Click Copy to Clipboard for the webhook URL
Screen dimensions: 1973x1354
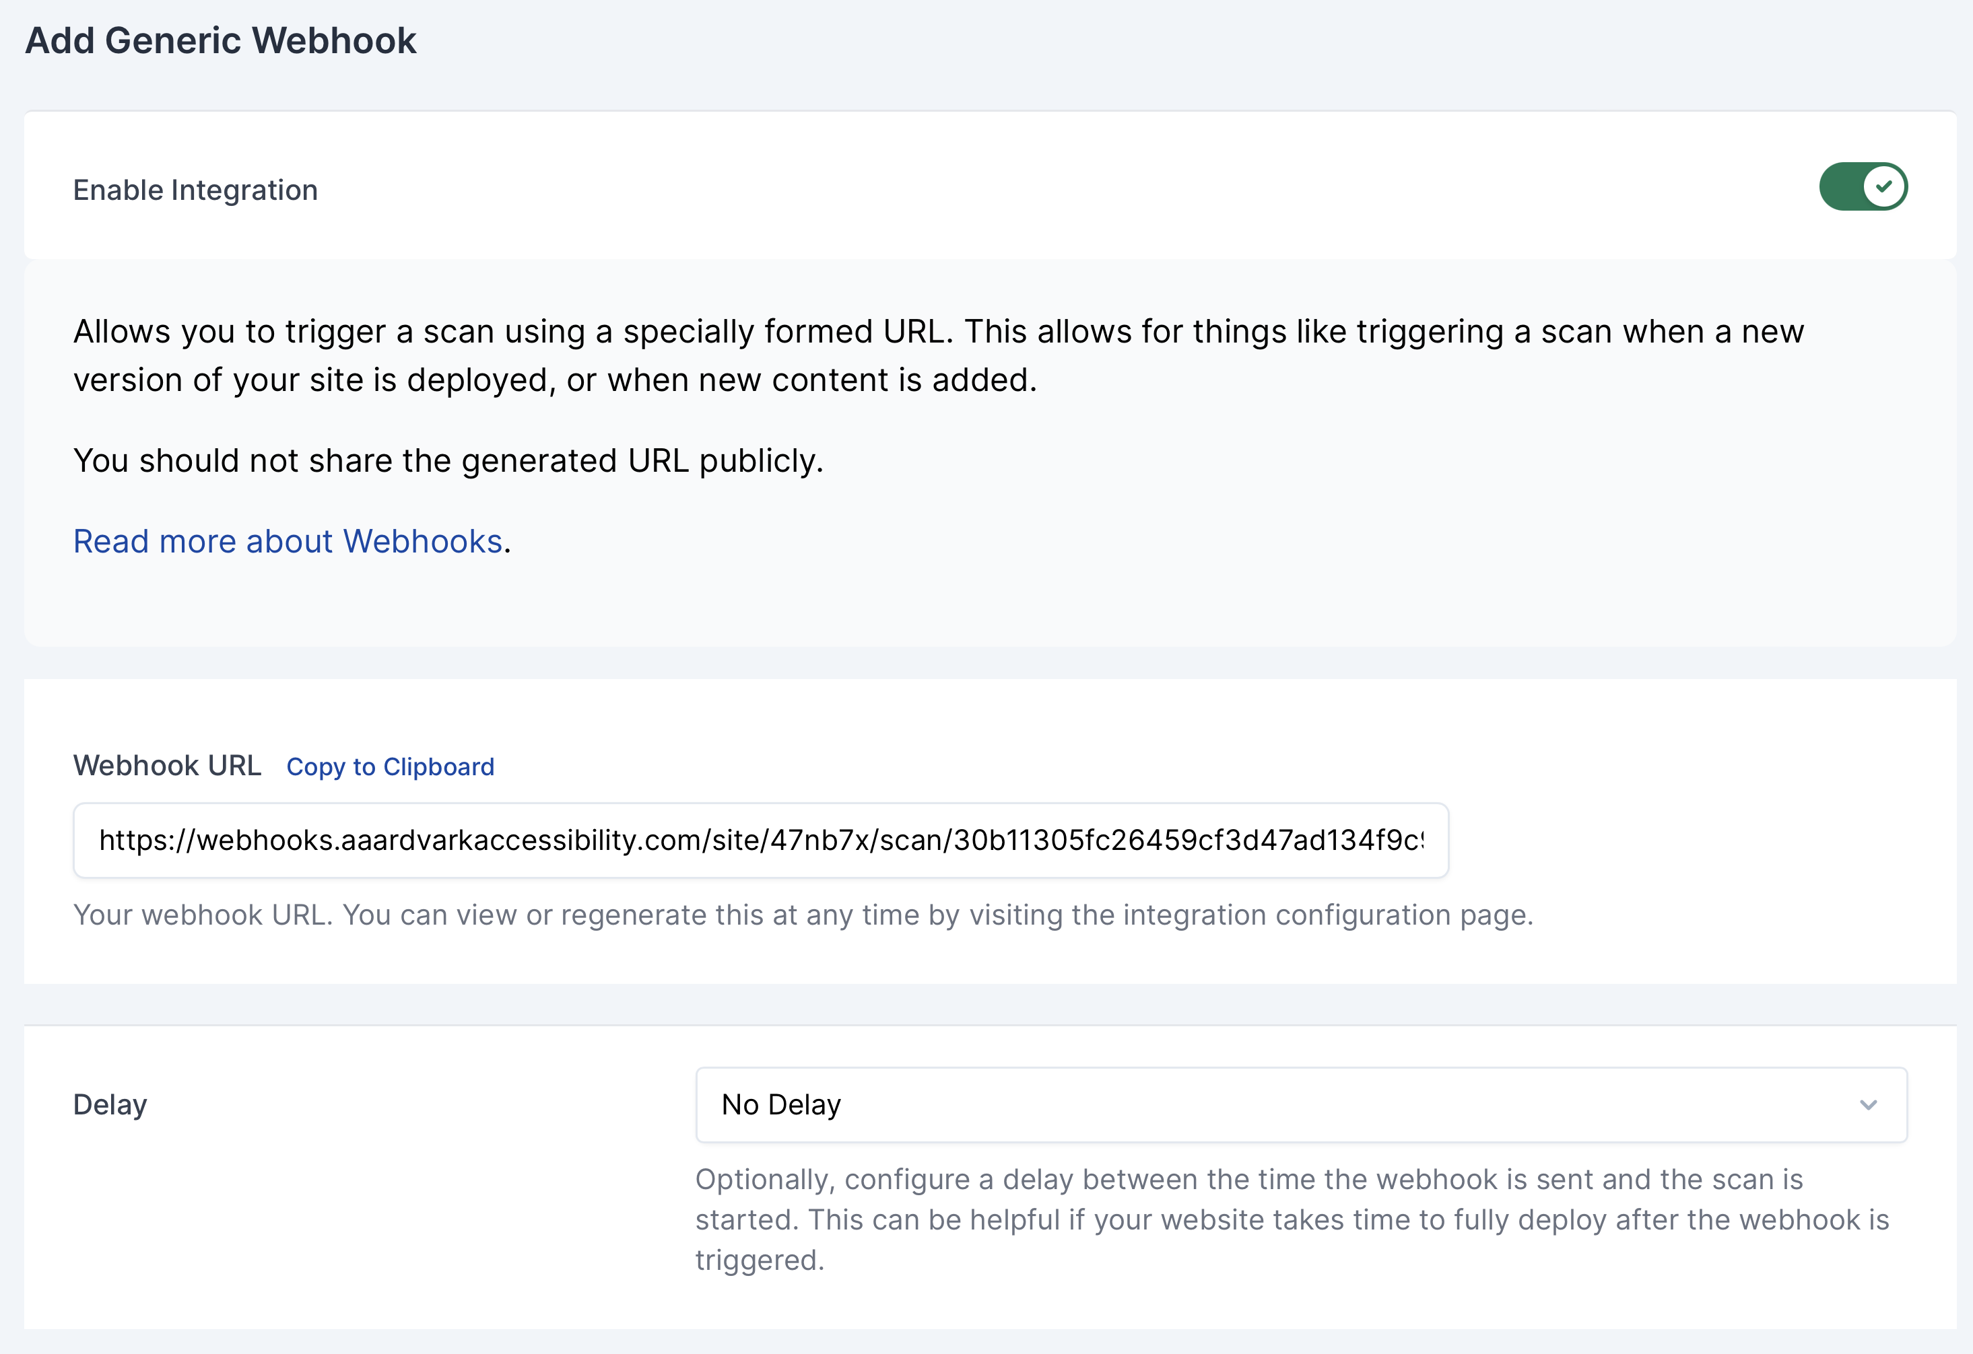(390, 767)
